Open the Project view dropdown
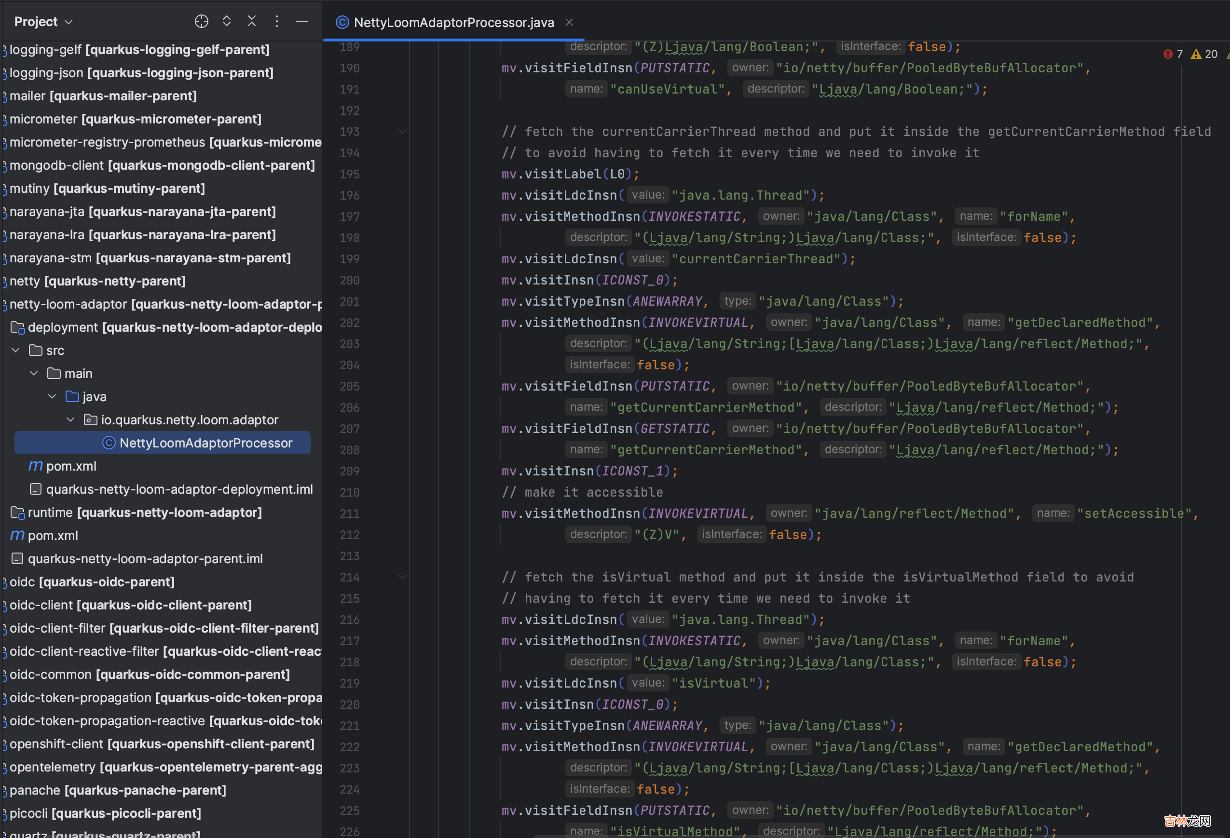 (43, 22)
